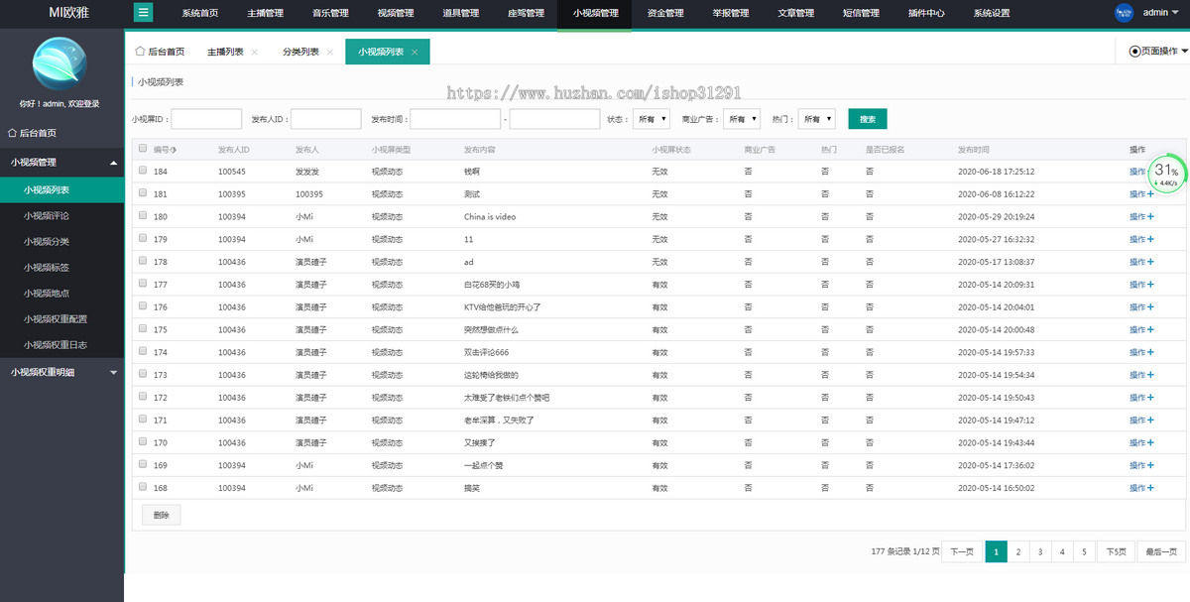Check the checkbox for row 170

[143, 442]
